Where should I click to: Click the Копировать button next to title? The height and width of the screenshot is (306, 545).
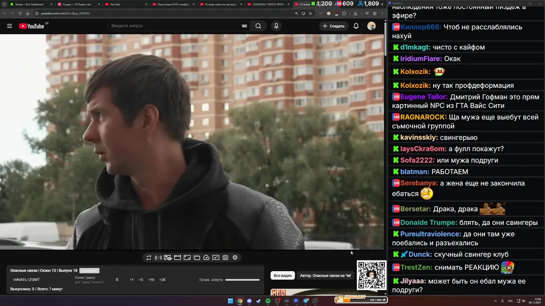tap(89, 270)
